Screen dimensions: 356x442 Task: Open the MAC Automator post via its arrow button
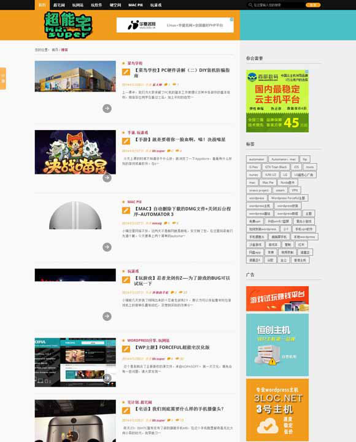(107, 247)
